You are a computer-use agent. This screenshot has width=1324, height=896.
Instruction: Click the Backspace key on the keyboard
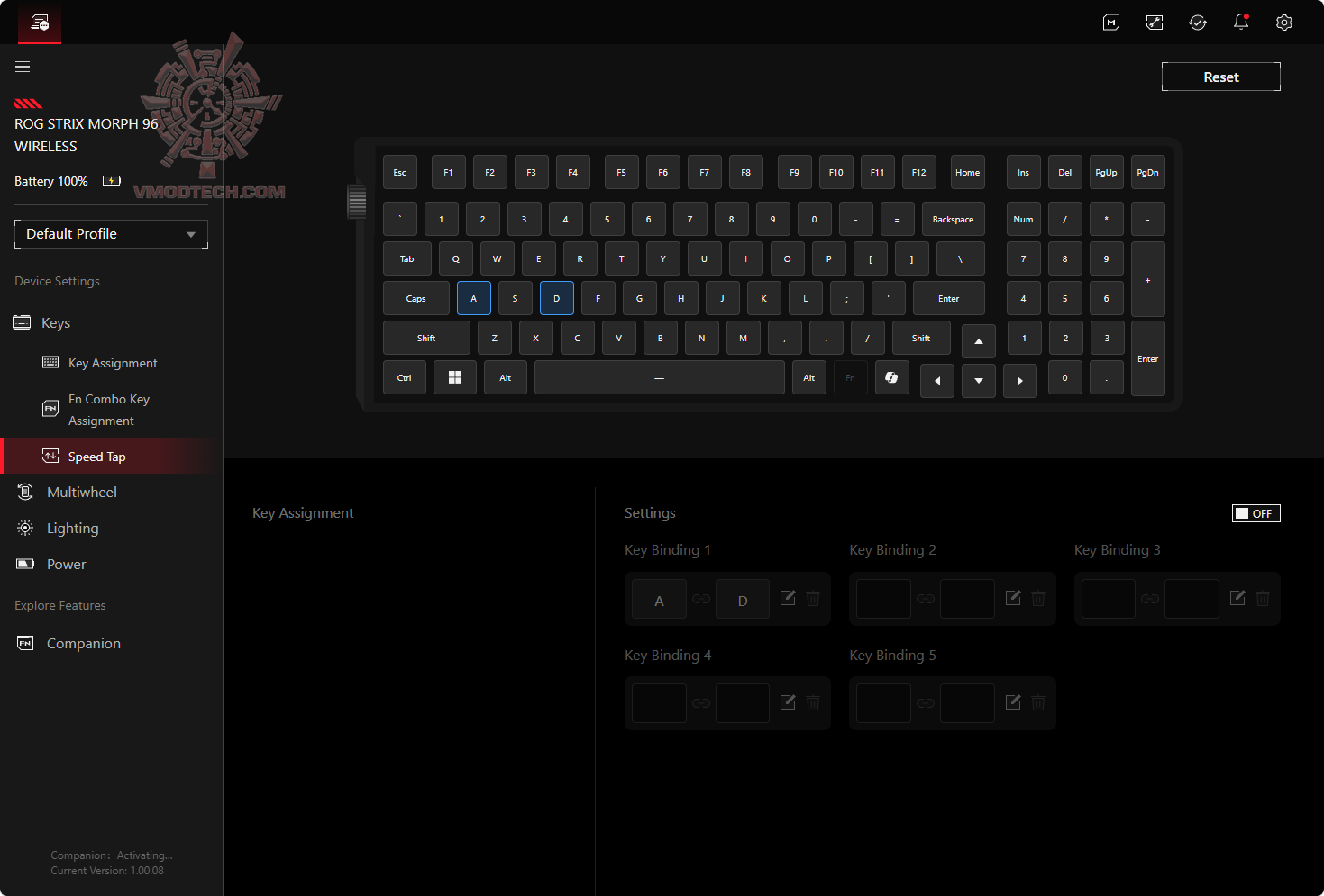(954, 219)
